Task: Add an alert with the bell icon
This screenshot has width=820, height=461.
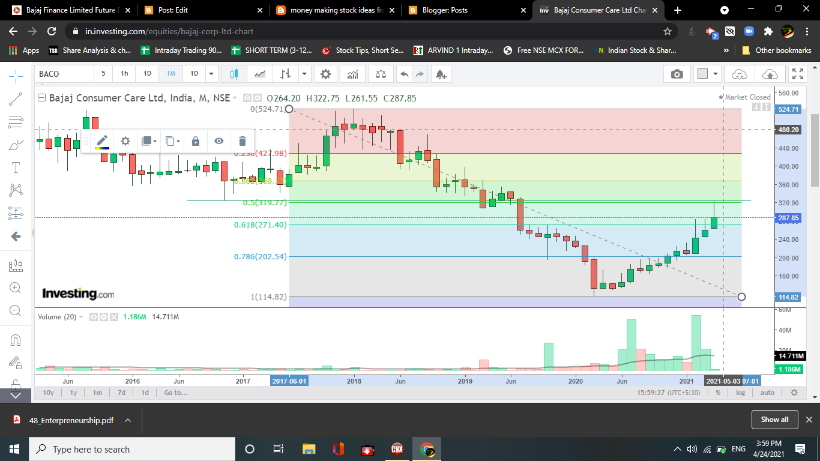Action: click(x=441, y=74)
